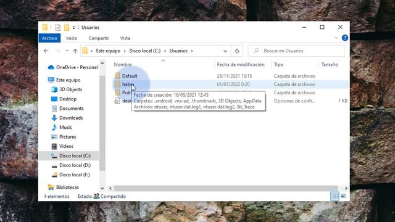395x222 pixels.
Task: Click 'Usuarios' in the address path
Action: 178,51
